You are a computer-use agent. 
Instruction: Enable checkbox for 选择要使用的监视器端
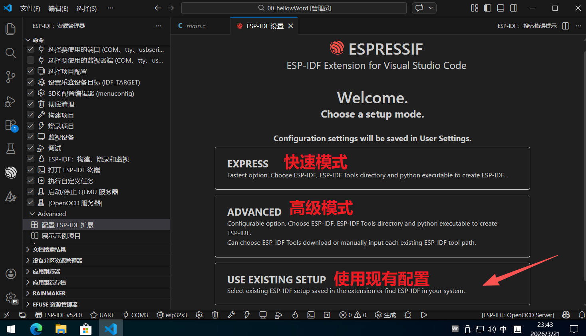click(30, 60)
